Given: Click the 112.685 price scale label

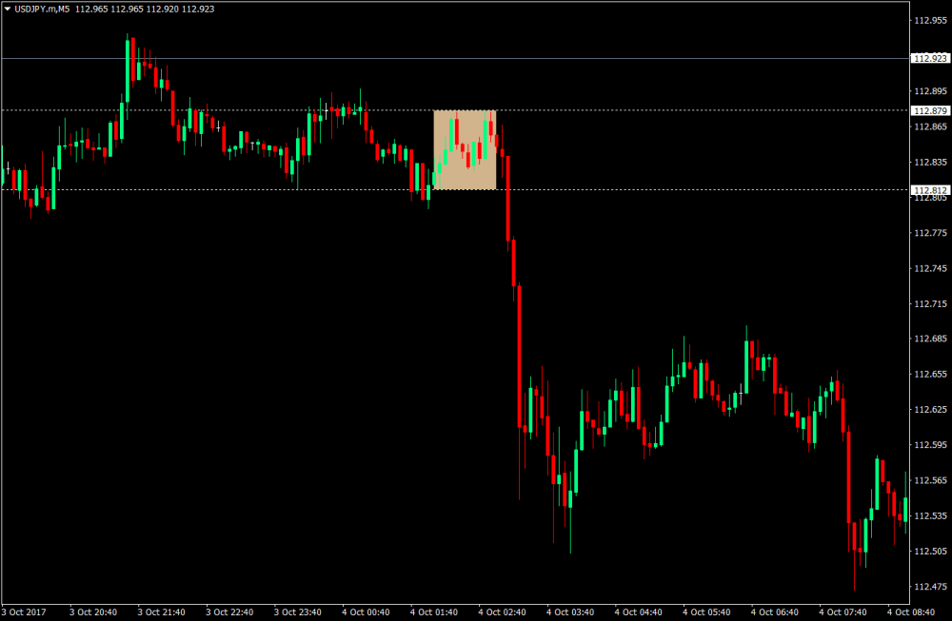Looking at the screenshot, I should [930, 339].
